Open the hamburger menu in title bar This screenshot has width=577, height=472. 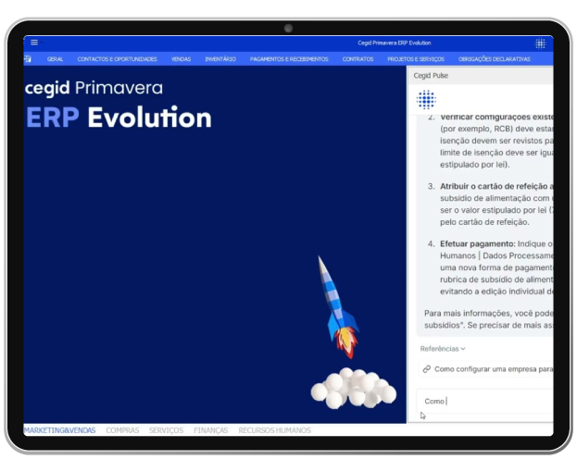[x=34, y=43]
